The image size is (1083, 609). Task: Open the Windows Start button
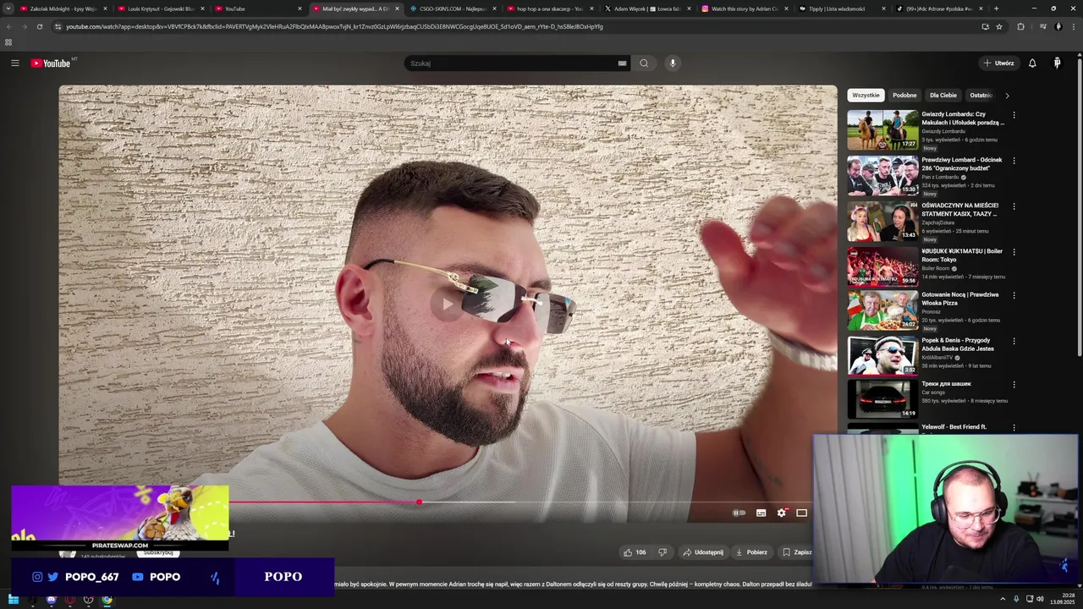pyautogui.click(x=13, y=600)
